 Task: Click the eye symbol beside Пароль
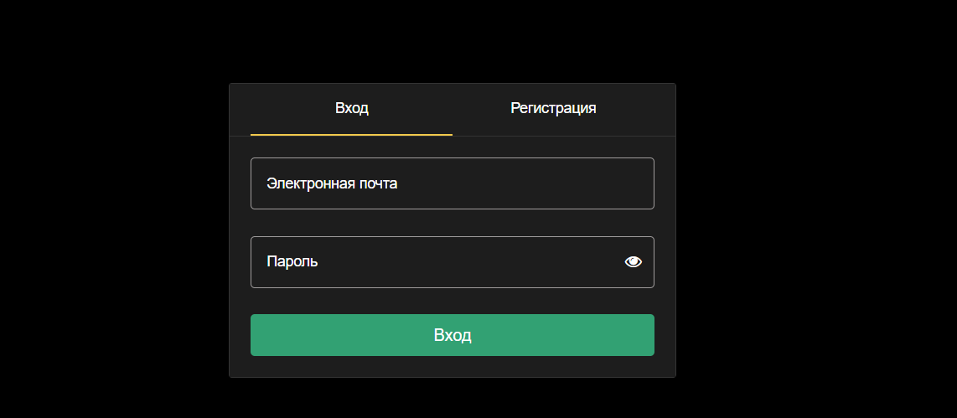coord(633,262)
